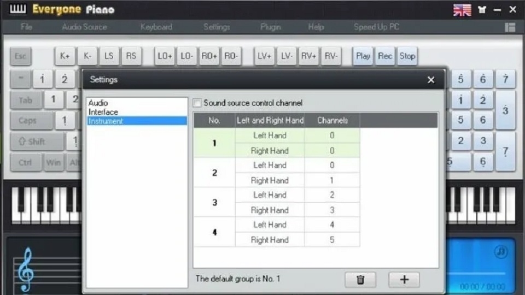Click group 1 Left Hand channel value 0

click(x=332, y=135)
